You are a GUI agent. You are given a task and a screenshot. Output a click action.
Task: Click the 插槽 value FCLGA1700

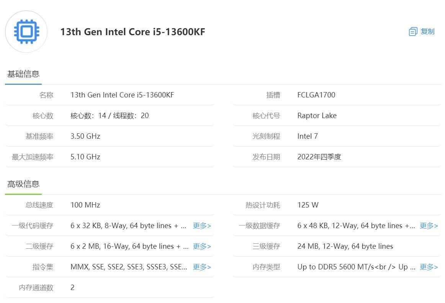pyautogui.click(x=316, y=95)
